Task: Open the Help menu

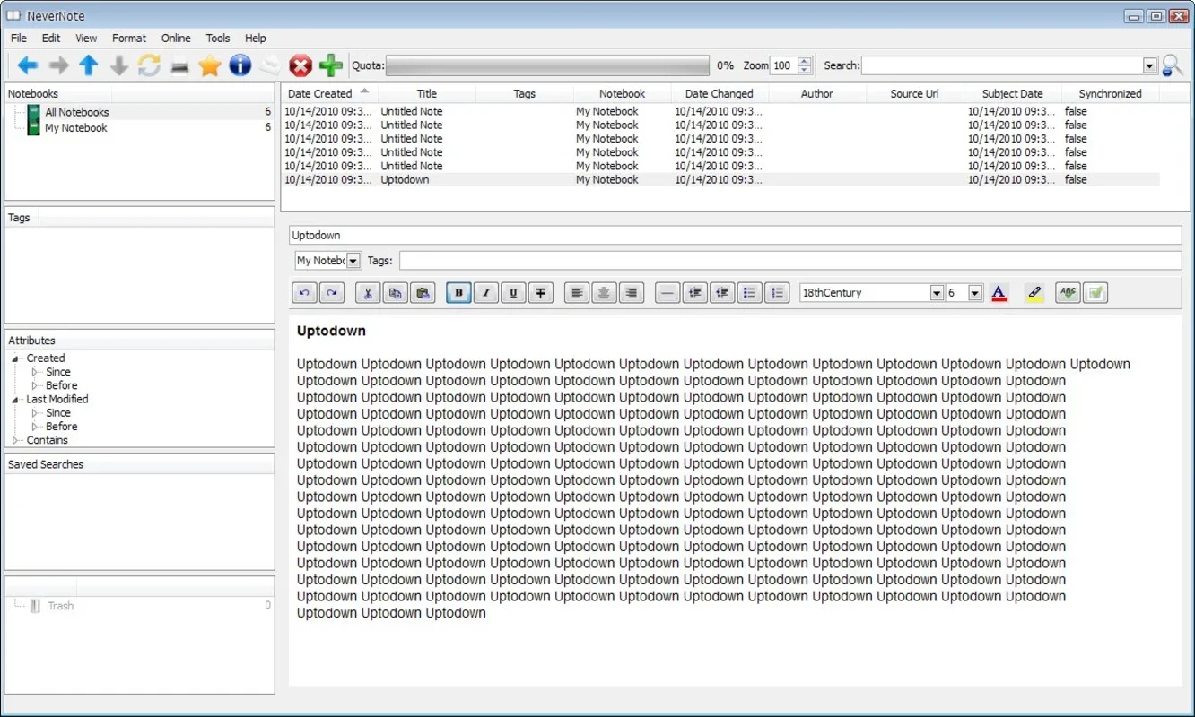Action: point(256,38)
